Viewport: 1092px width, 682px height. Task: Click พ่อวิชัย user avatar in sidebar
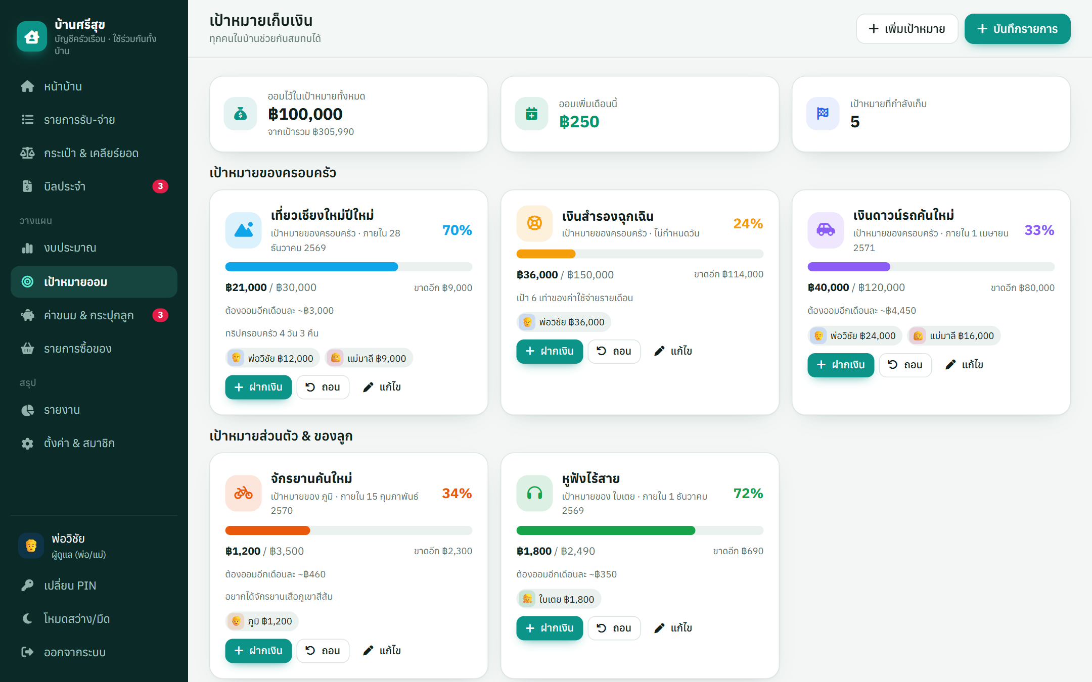click(x=31, y=546)
